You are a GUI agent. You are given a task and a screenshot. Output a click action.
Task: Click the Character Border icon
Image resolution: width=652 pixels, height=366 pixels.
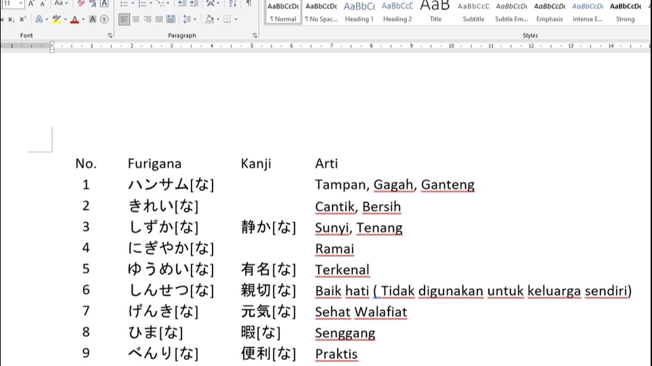point(105,3)
